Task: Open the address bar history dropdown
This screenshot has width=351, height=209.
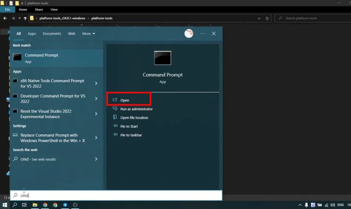Action: [x=259, y=18]
